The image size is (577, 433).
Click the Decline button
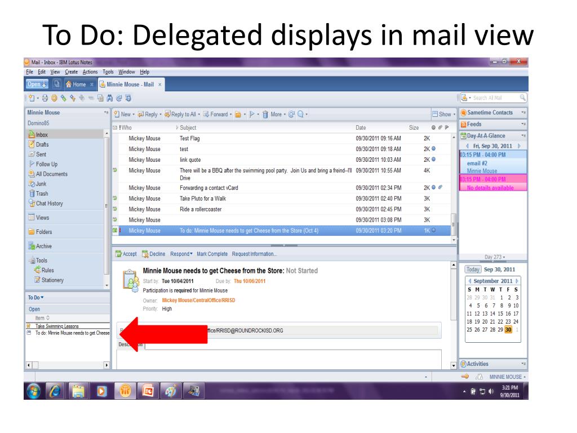click(153, 254)
